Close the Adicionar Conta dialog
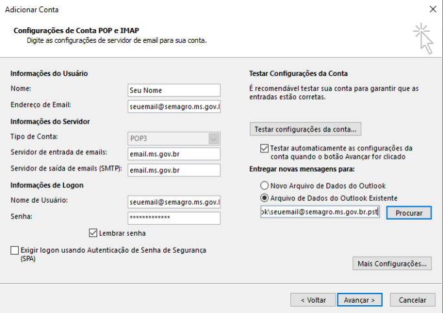 click(x=432, y=9)
